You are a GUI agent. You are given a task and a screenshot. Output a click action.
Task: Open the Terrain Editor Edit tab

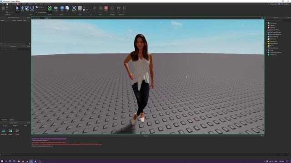tap(25, 126)
